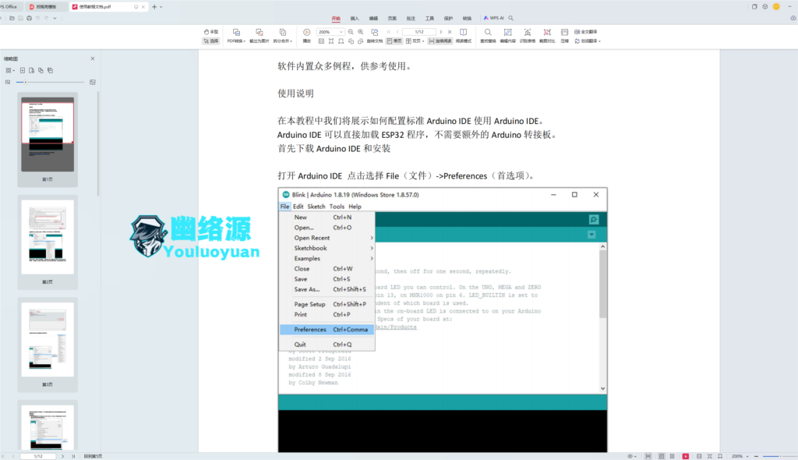
Task: Click the 1/12 page number field in the ribbon
Action: click(418, 32)
